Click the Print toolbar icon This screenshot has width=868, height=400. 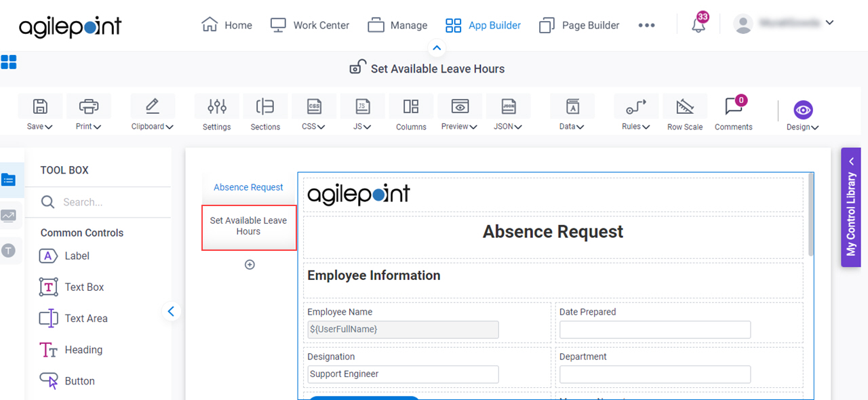[89, 106]
